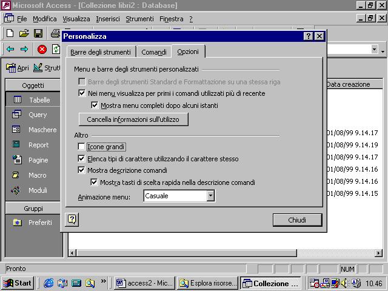Viewport: 388px width, 291px height.
Task: Close the Personalizza dialog with X
Action: click(x=319, y=36)
